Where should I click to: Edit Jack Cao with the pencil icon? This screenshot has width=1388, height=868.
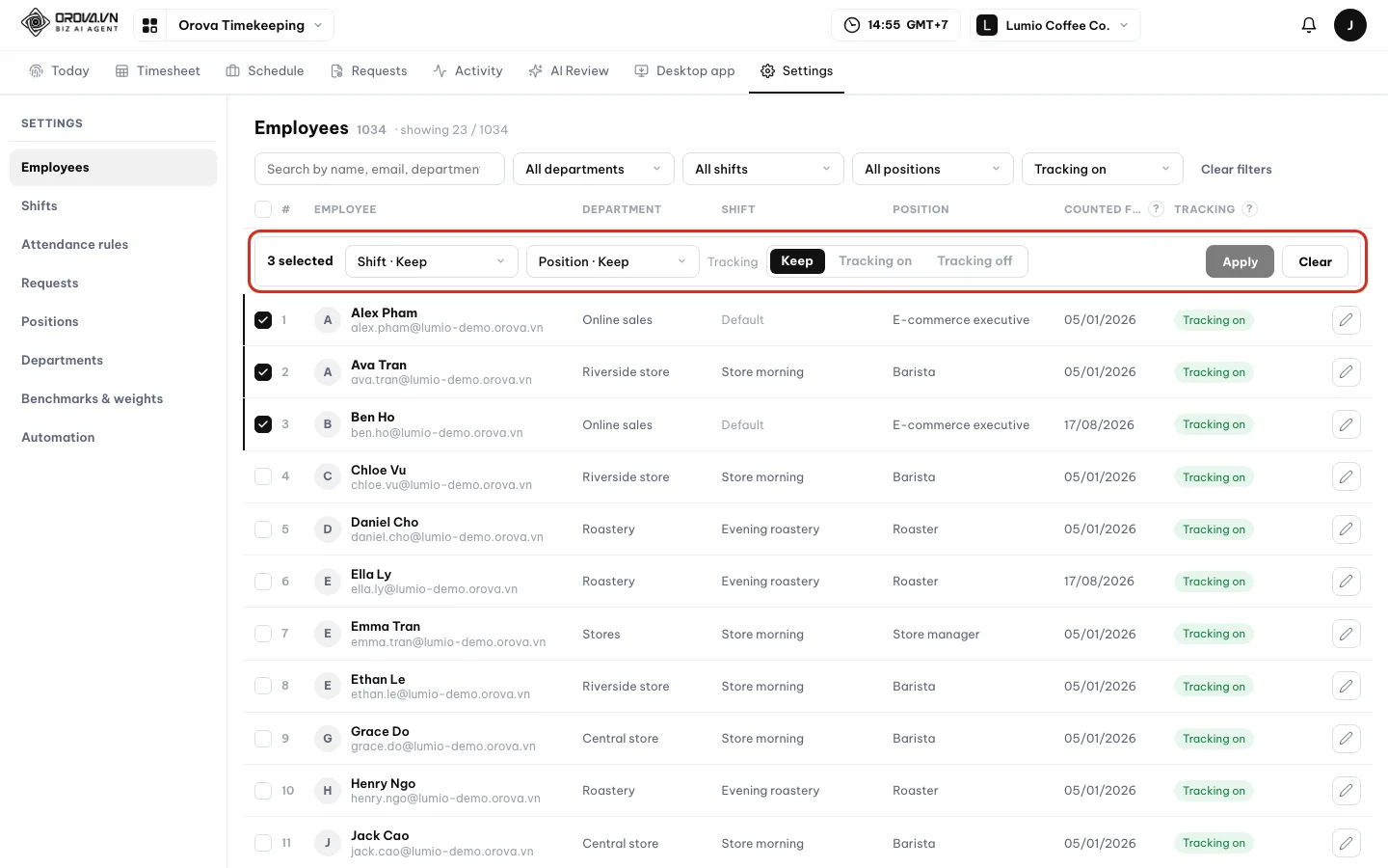click(1346, 843)
